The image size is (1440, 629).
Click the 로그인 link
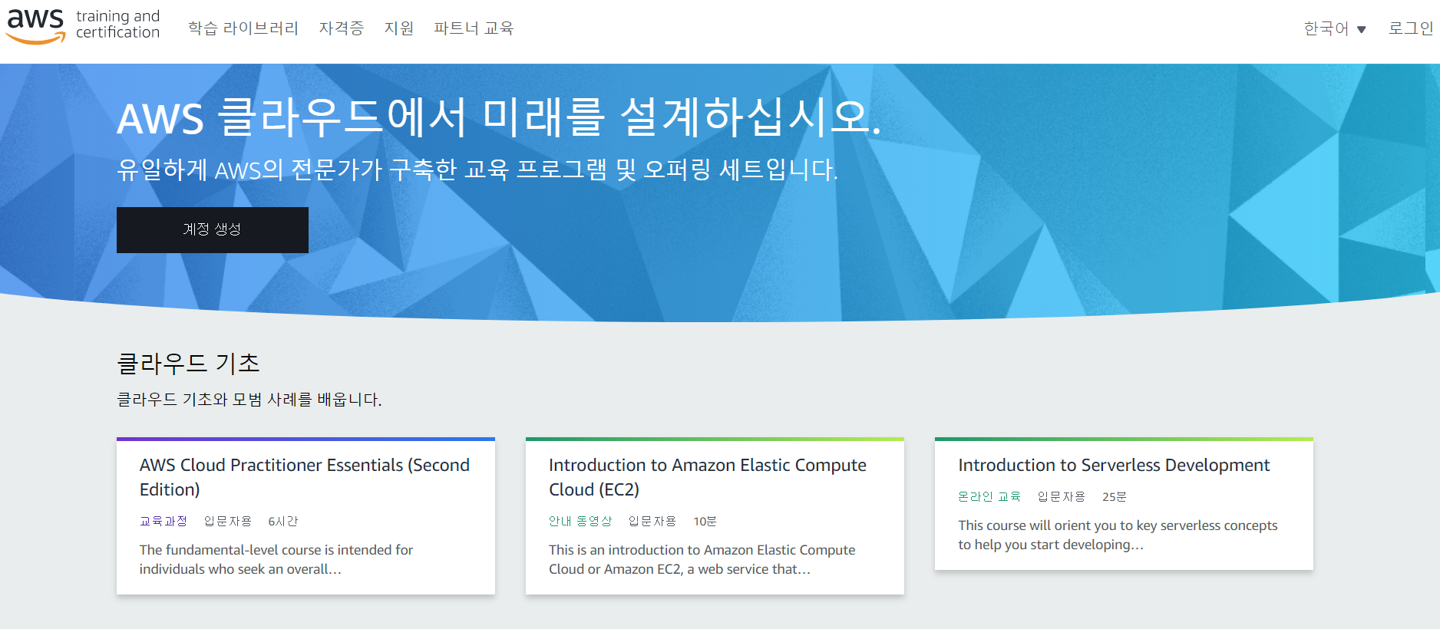tap(1411, 28)
